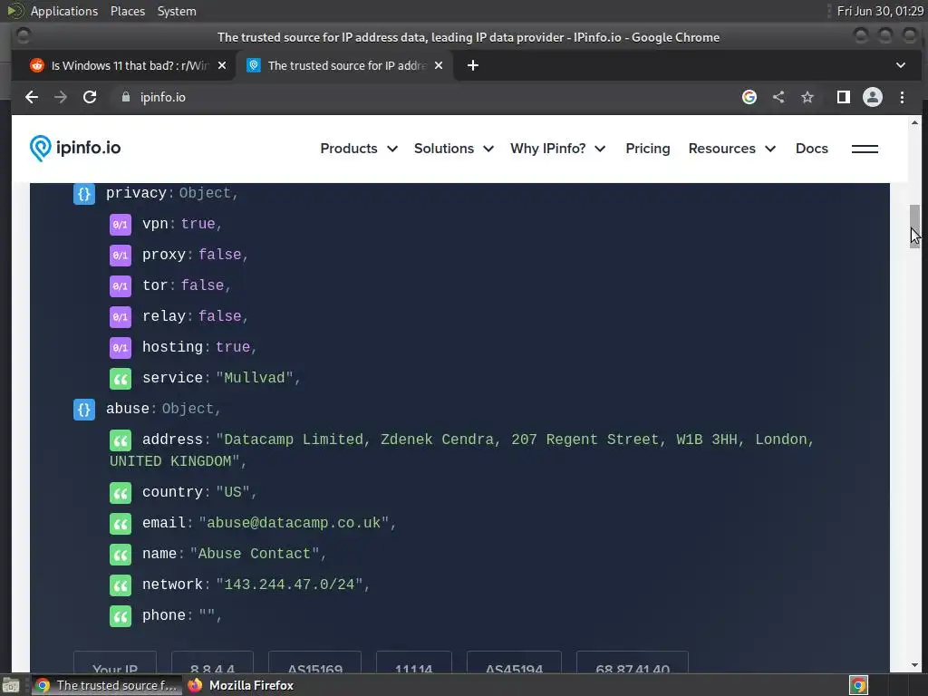
Task: Click string icon next to address
Action: point(121,440)
